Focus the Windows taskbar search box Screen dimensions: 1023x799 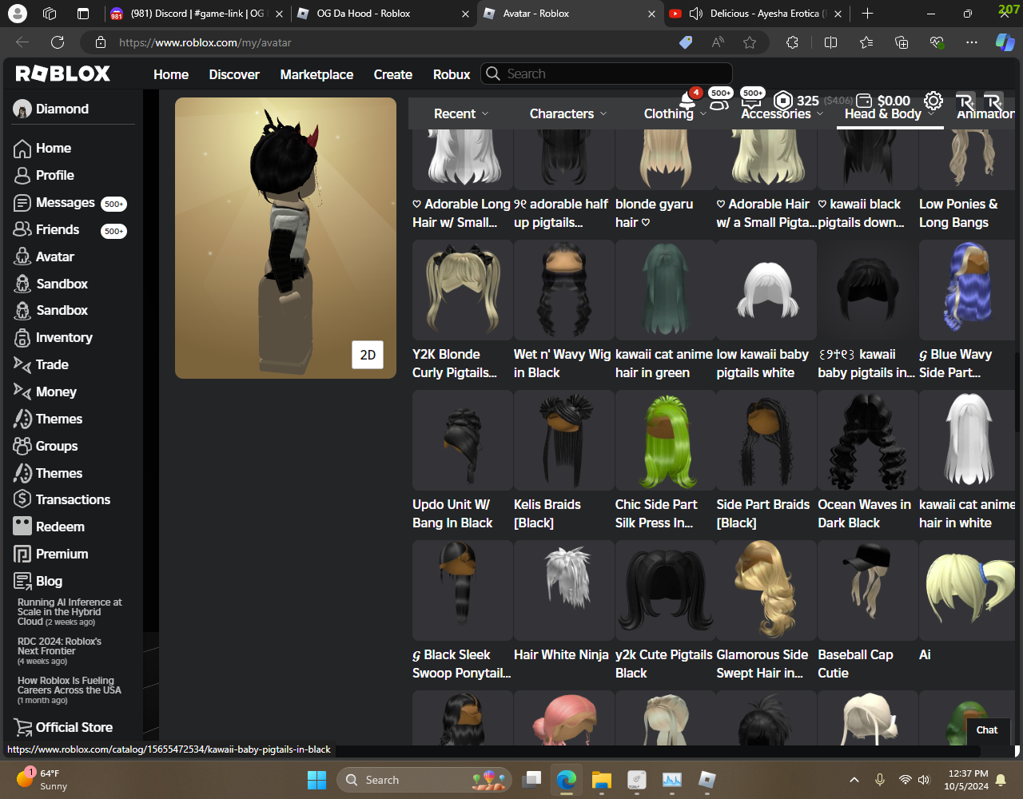pyautogui.click(x=424, y=780)
